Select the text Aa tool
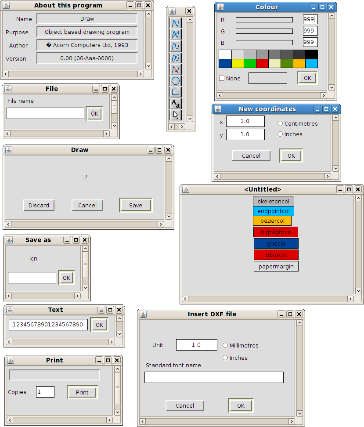The image size is (364, 427). (176, 104)
